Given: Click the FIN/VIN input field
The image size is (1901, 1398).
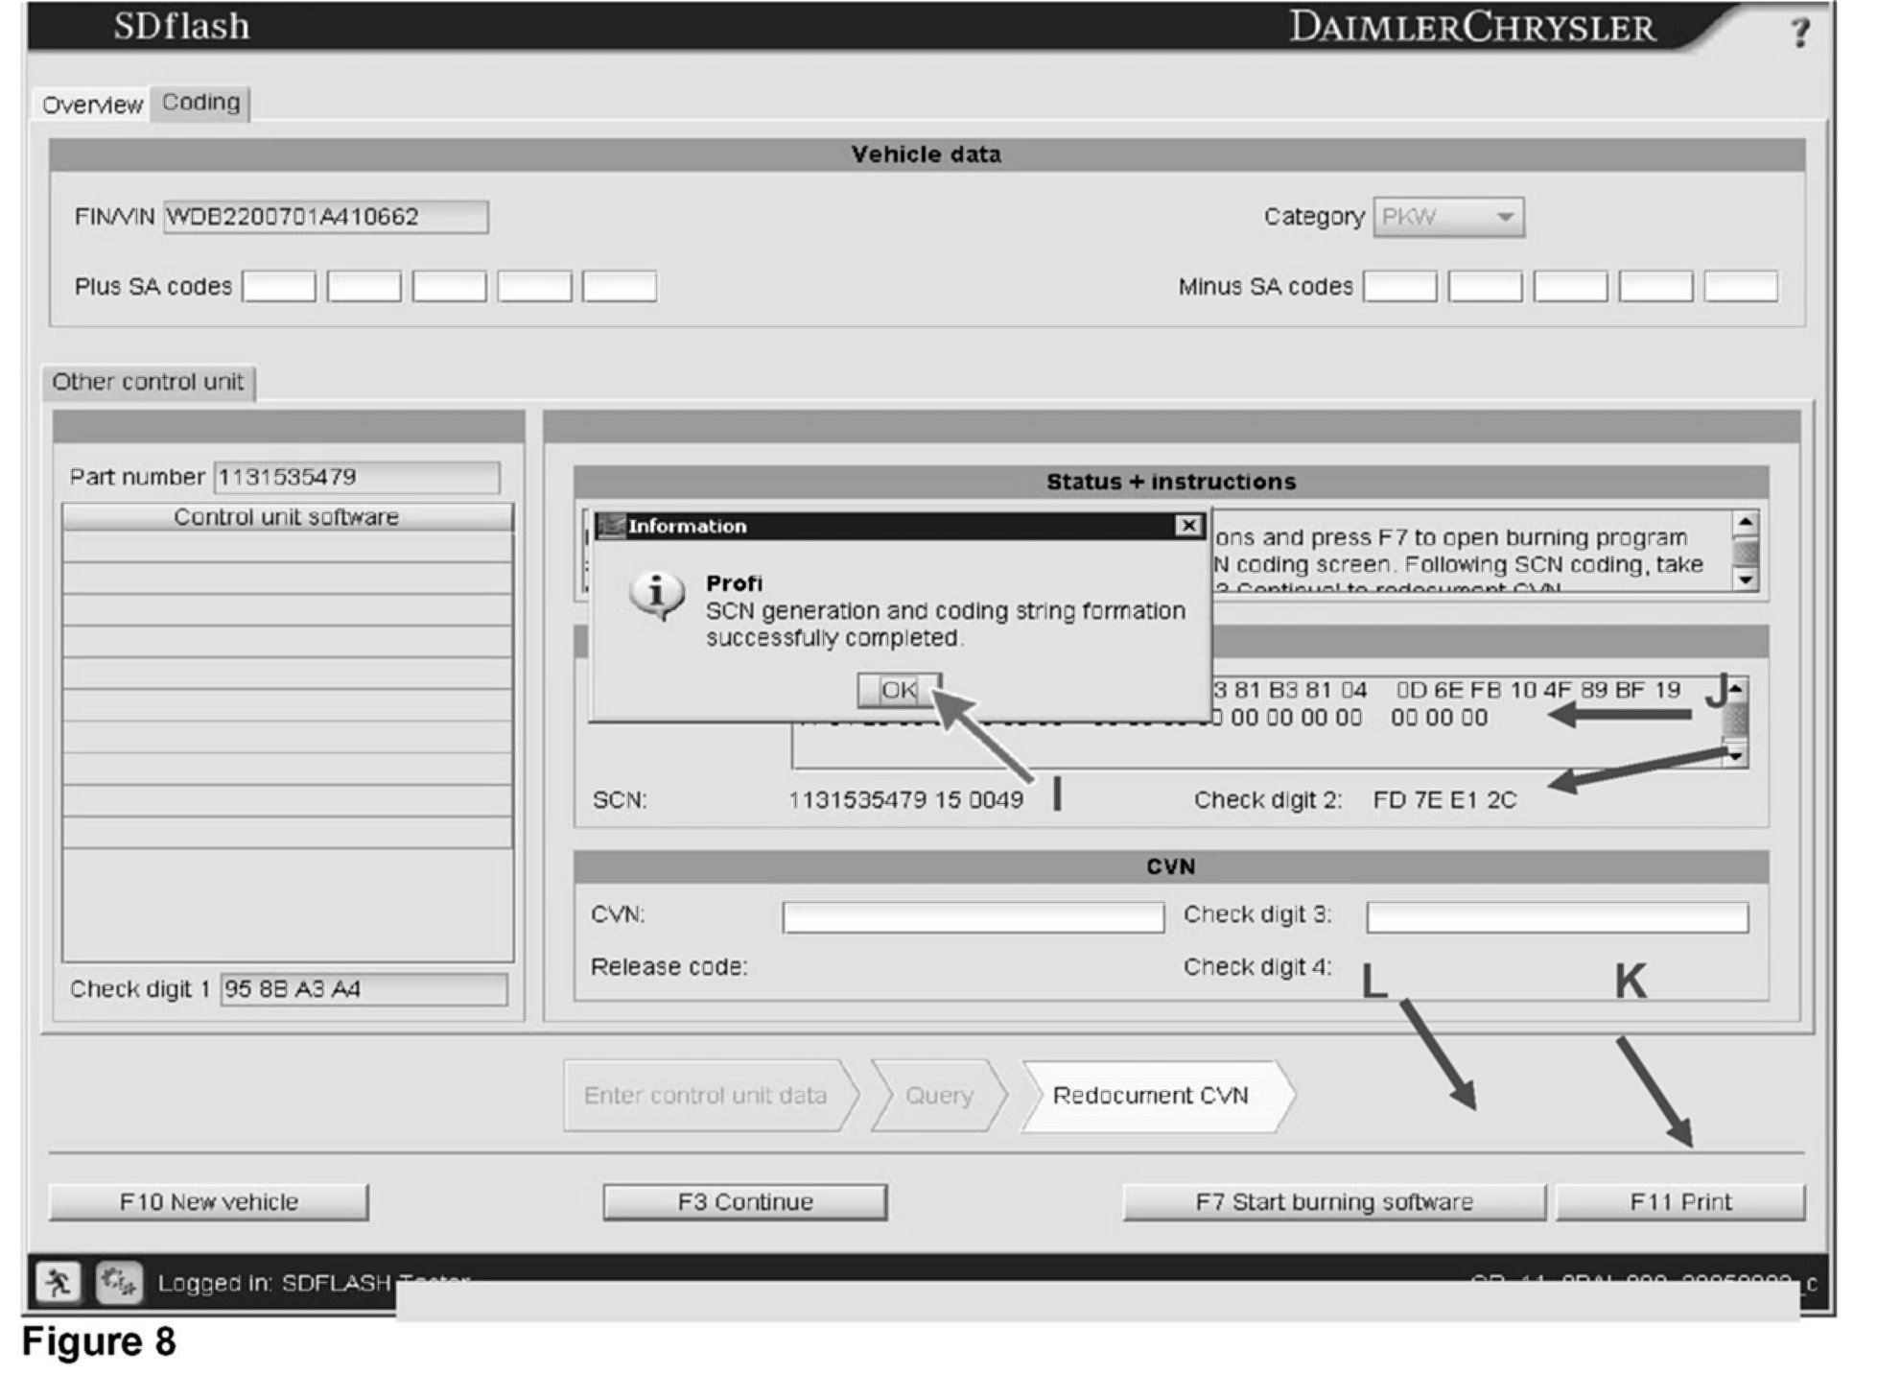Looking at the screenshot, I should (326, 216).
